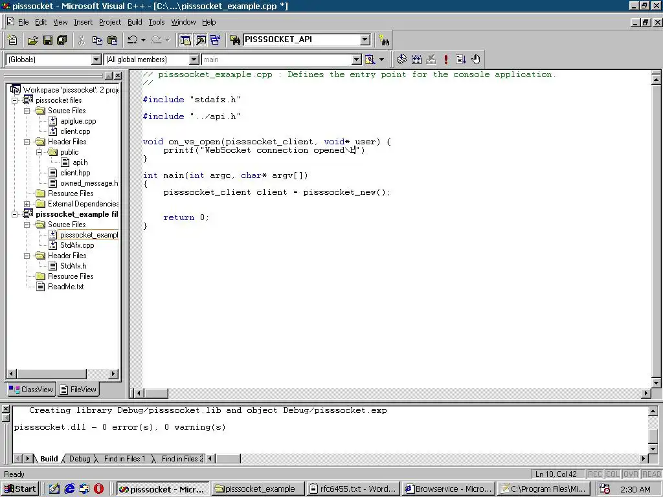Screen dimensions: 663x497
Task: Click the WizardBar actions wand icon
Action: pyautogui.click(x=370, y=60)
